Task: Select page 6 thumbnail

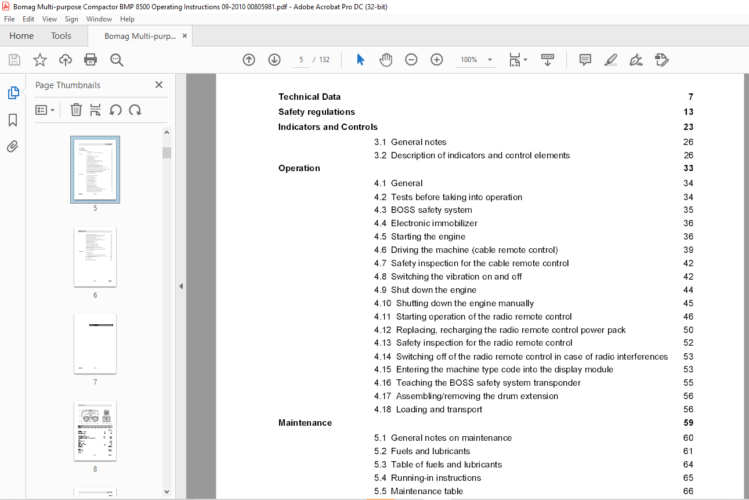Action: click(x=95, y=256)
